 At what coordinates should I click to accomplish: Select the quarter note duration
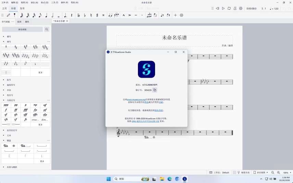(x=46, y=15)
